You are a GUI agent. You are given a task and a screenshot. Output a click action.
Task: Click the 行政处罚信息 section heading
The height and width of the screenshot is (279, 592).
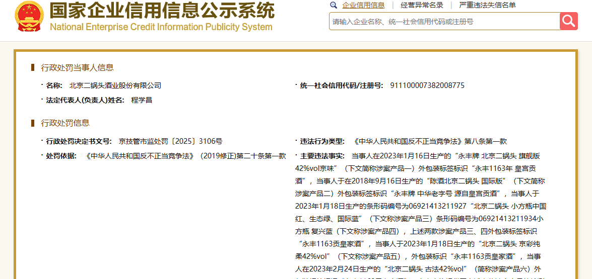[x=65, y=123]
